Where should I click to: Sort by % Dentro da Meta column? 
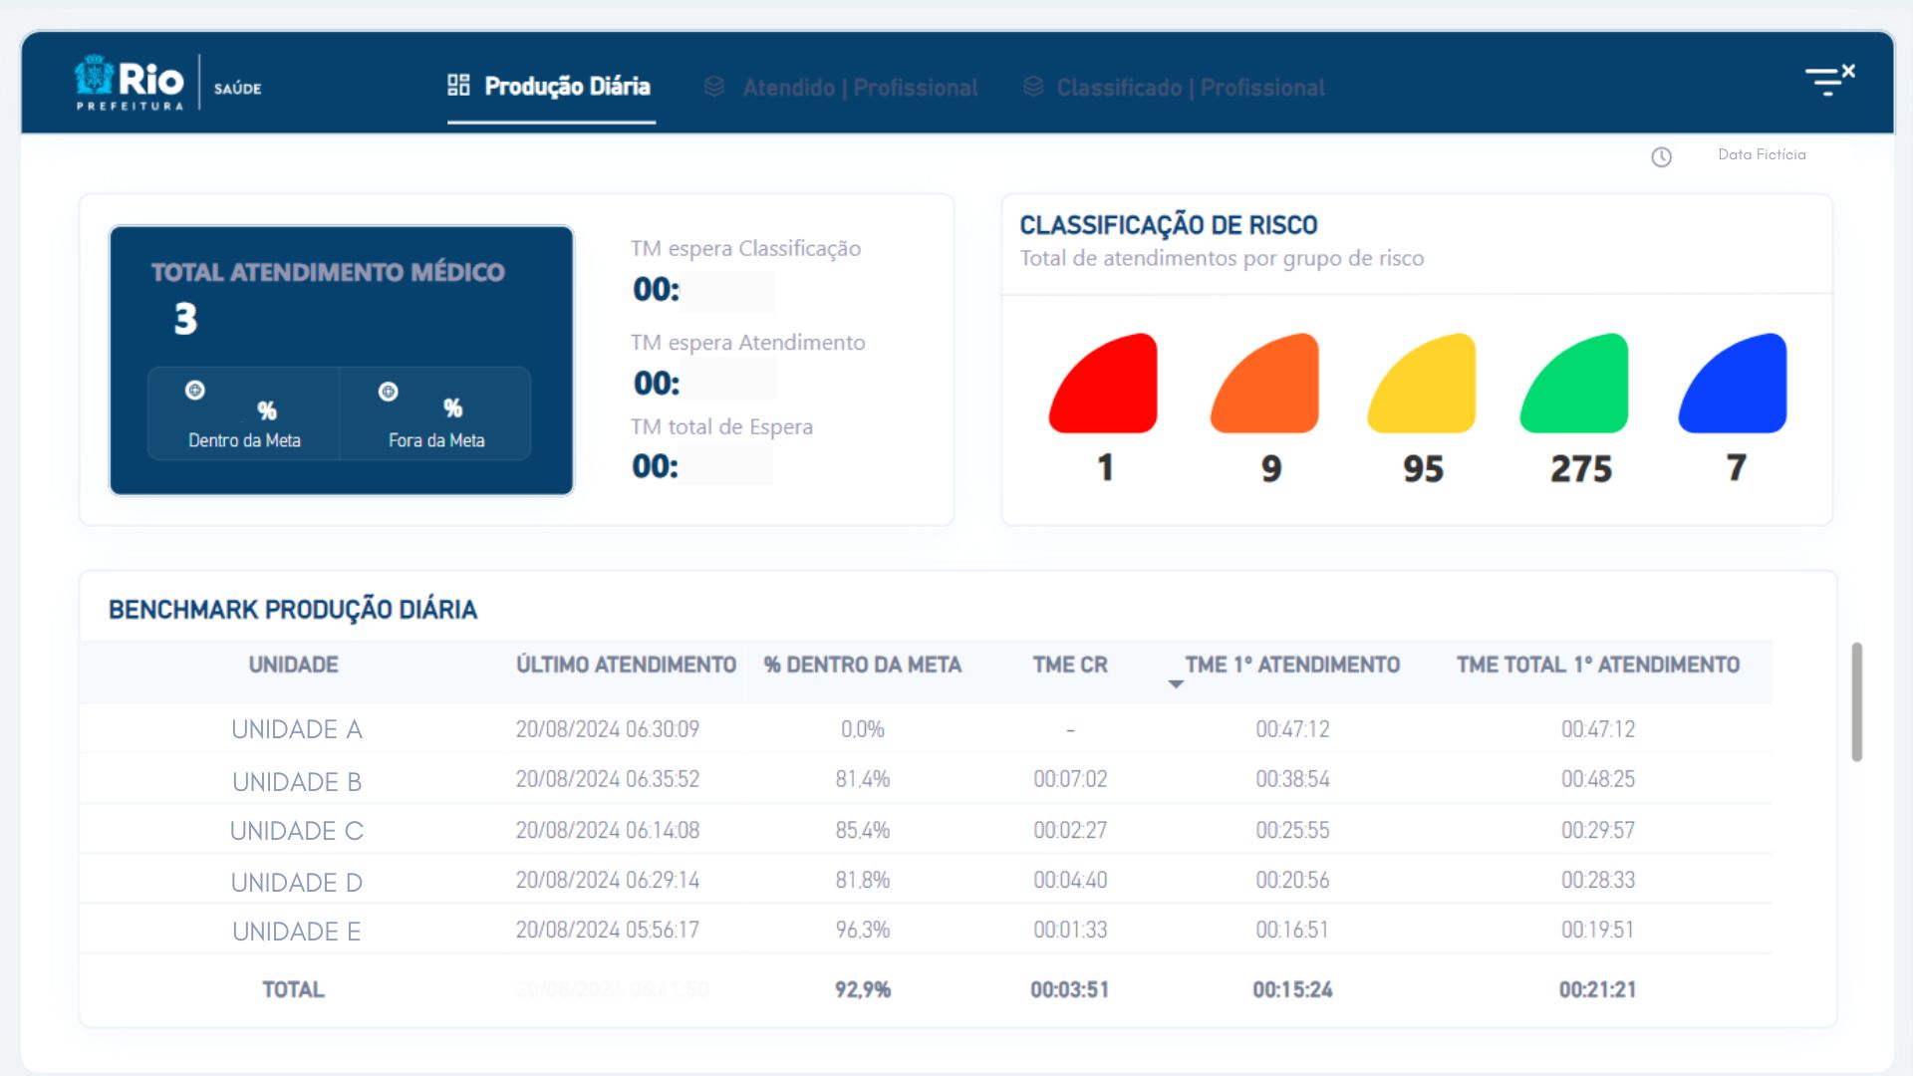point(862,665)
